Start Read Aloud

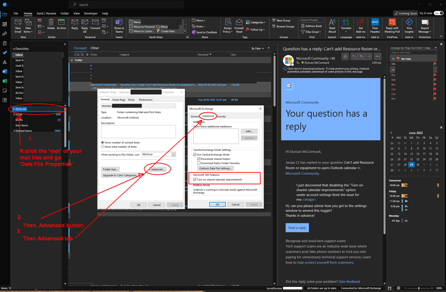coord(332,26)
